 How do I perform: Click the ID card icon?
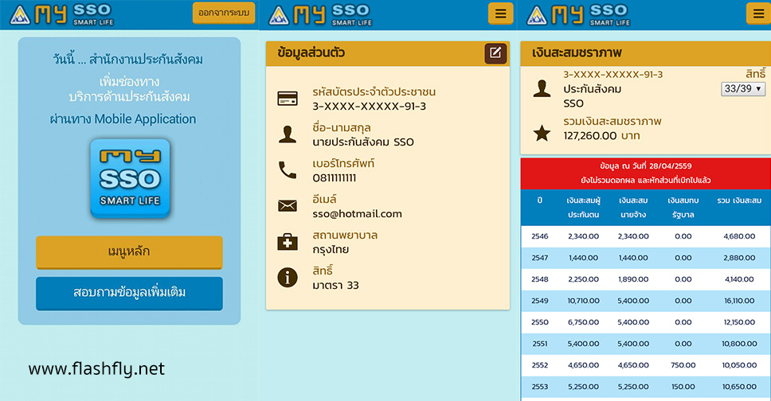tap(287, 99)
